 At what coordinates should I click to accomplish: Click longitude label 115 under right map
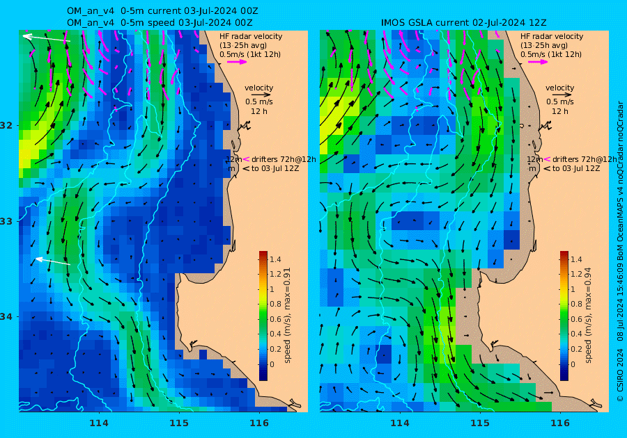[x=480, y=423]
